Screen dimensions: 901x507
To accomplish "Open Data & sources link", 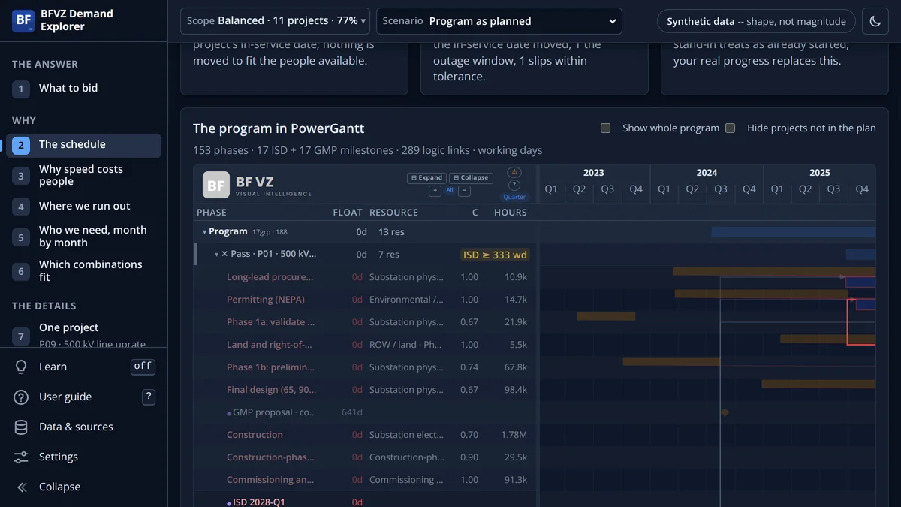I will tap(76, 427).
